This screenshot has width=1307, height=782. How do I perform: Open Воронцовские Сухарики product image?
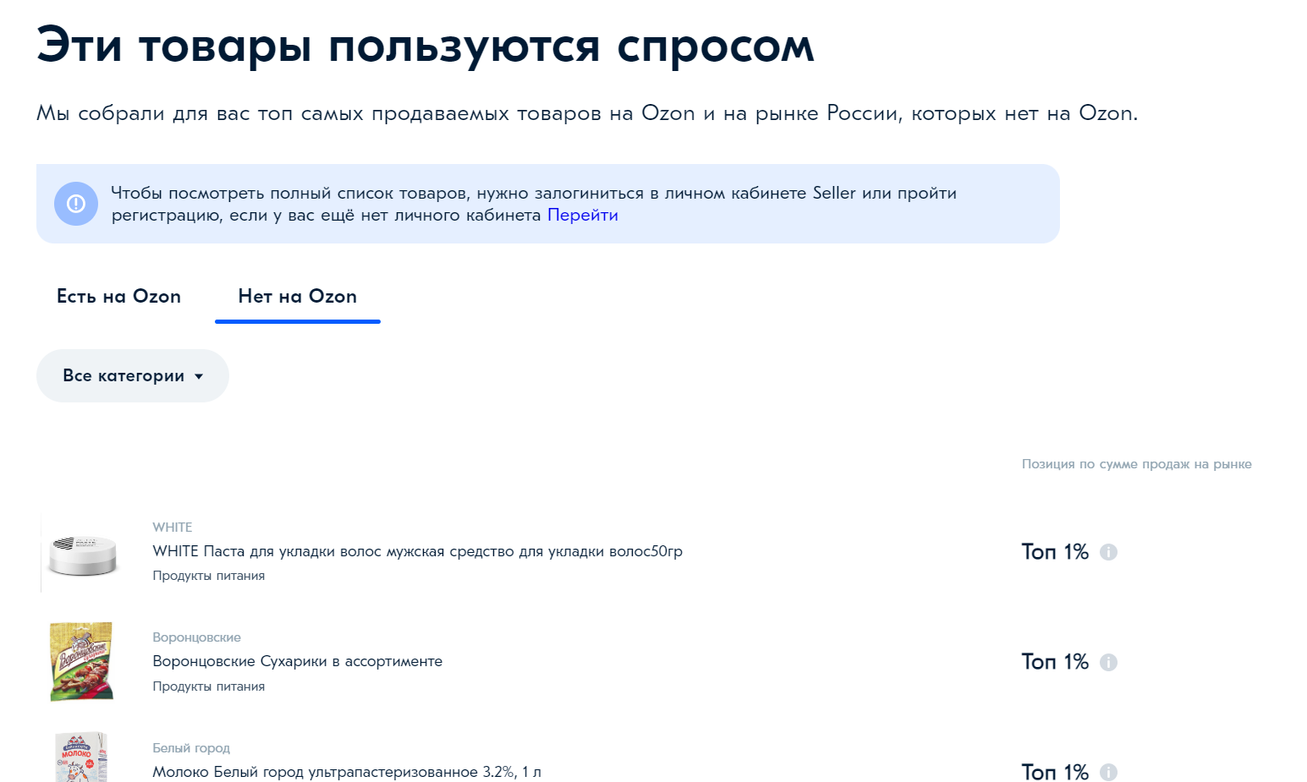pyautogui.click(x=81, y=662)
